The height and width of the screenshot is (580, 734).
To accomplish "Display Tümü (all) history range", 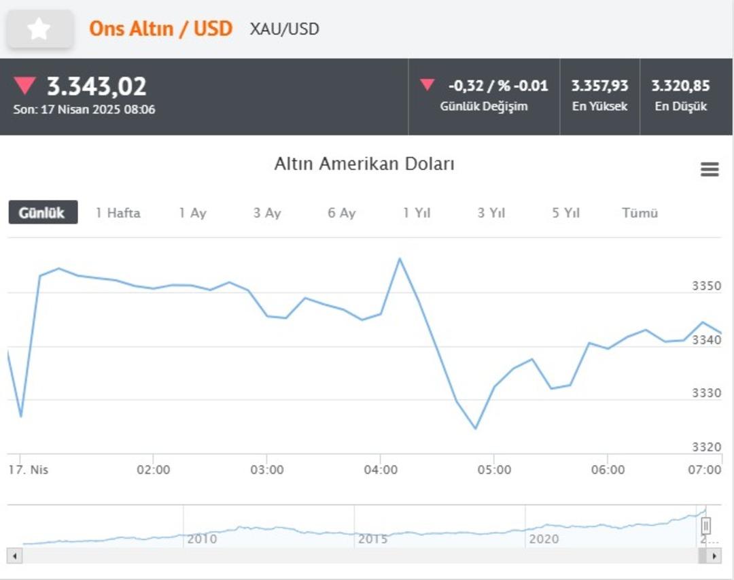I will tap(640, 213).
